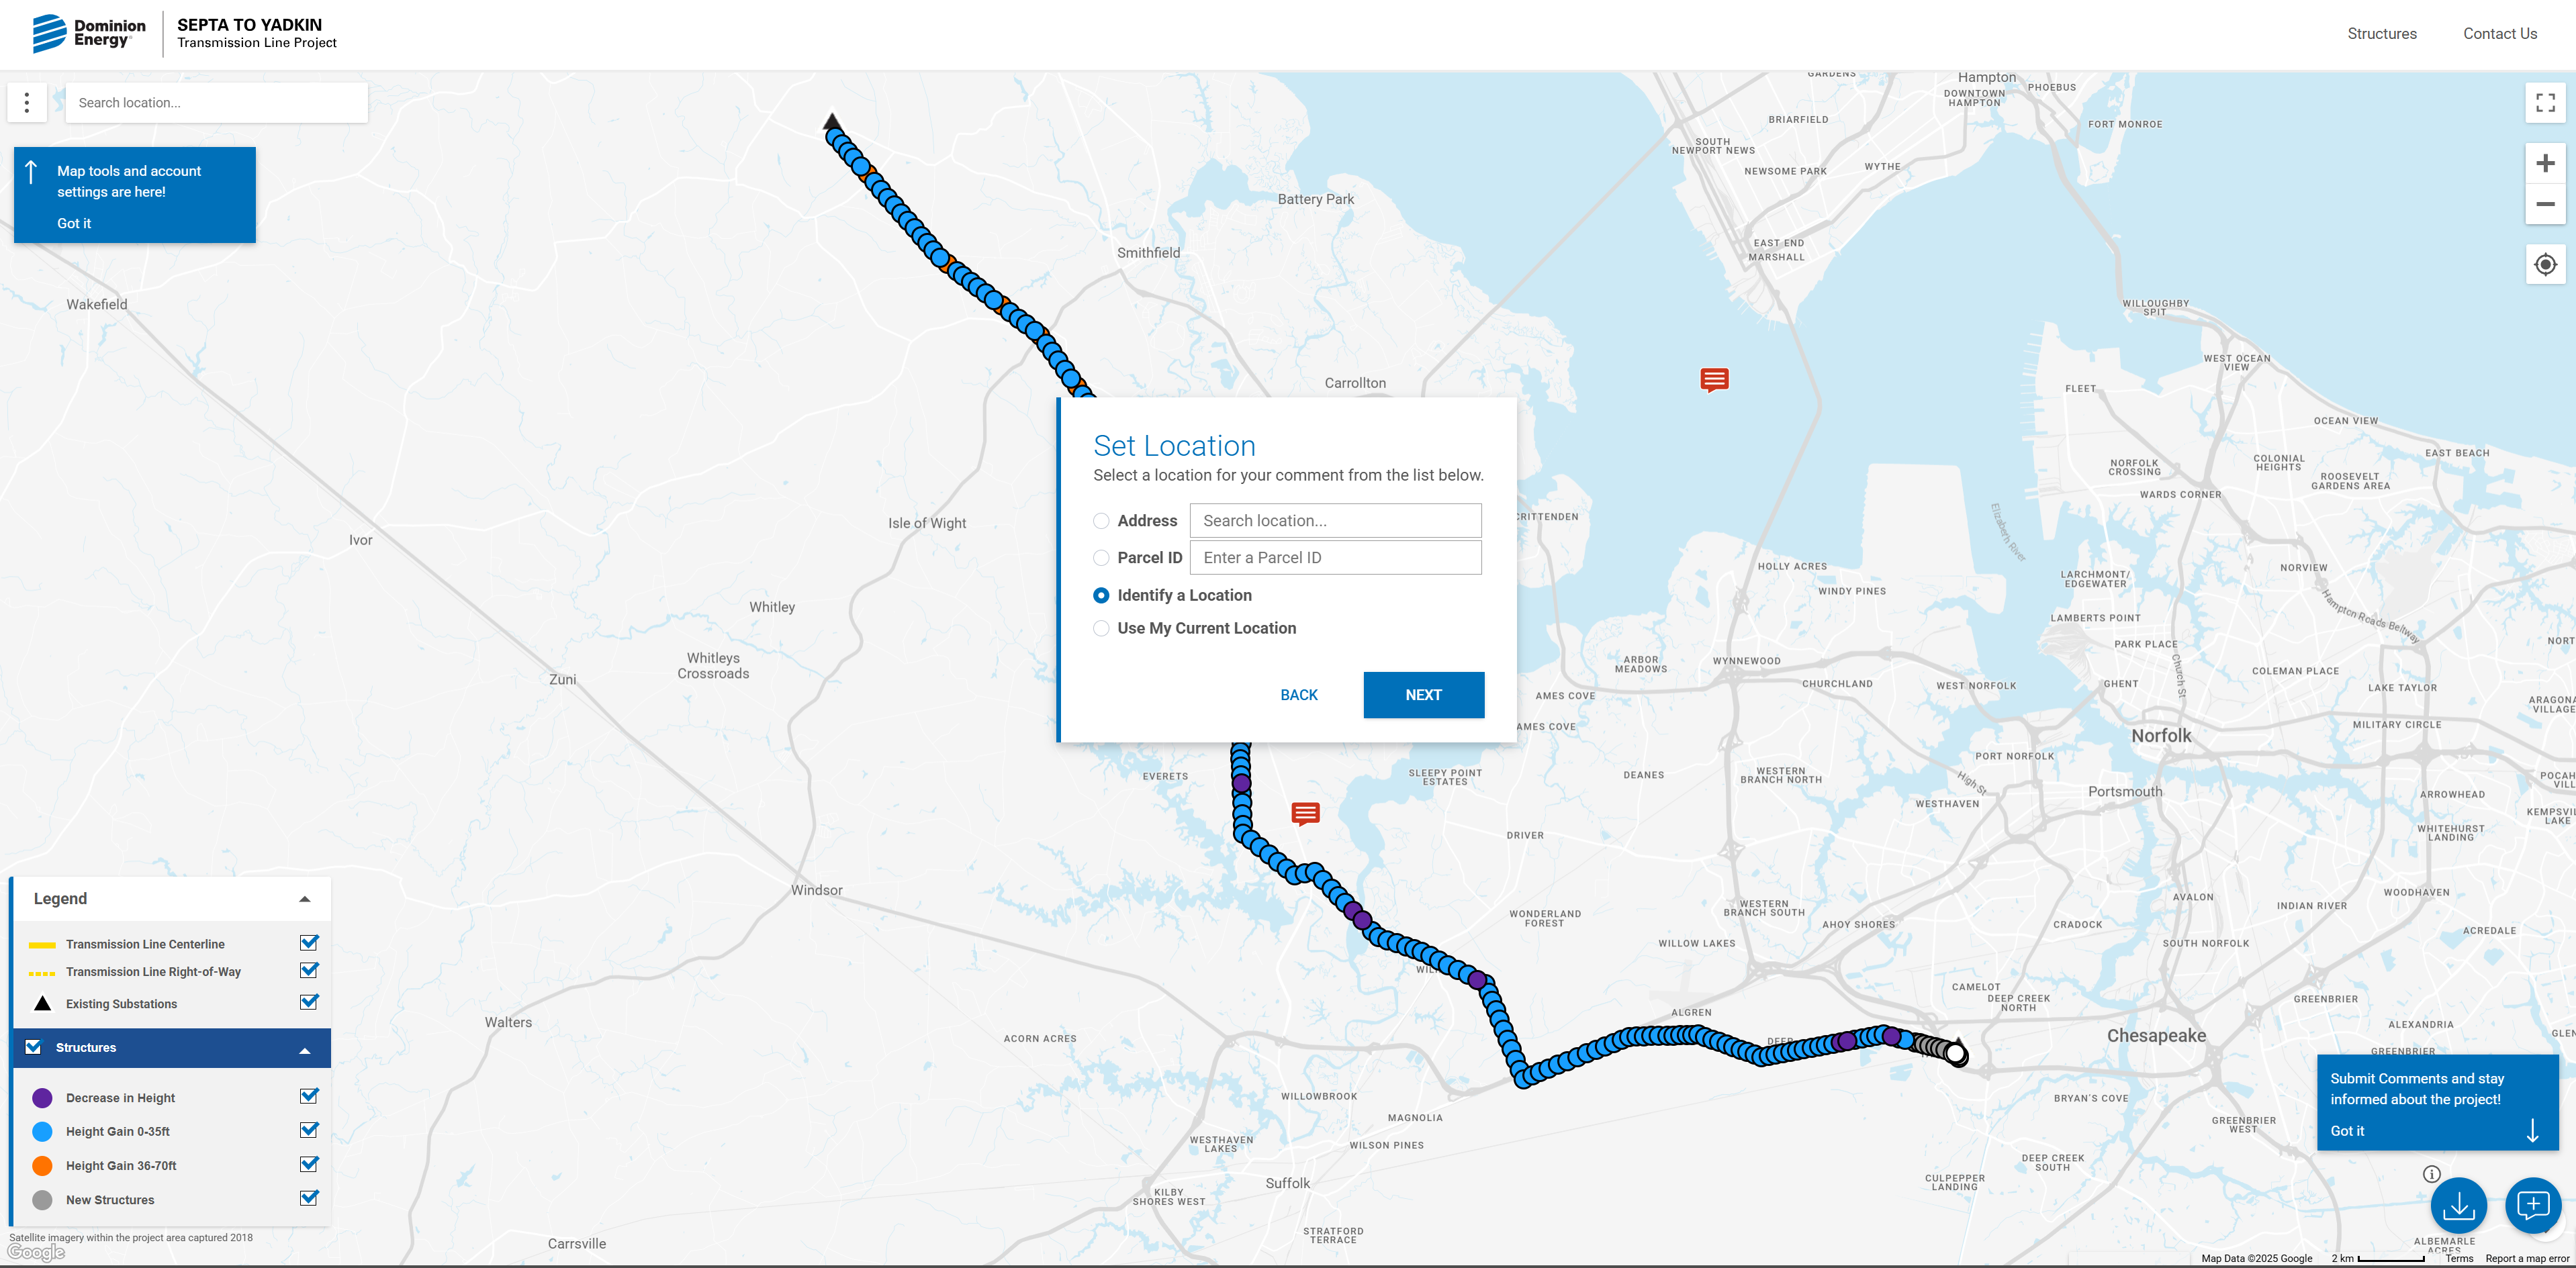This screenshot has width=2576, height=1268.
Task: Click the info icon above download button
Action: (x=2432, y=1174)
